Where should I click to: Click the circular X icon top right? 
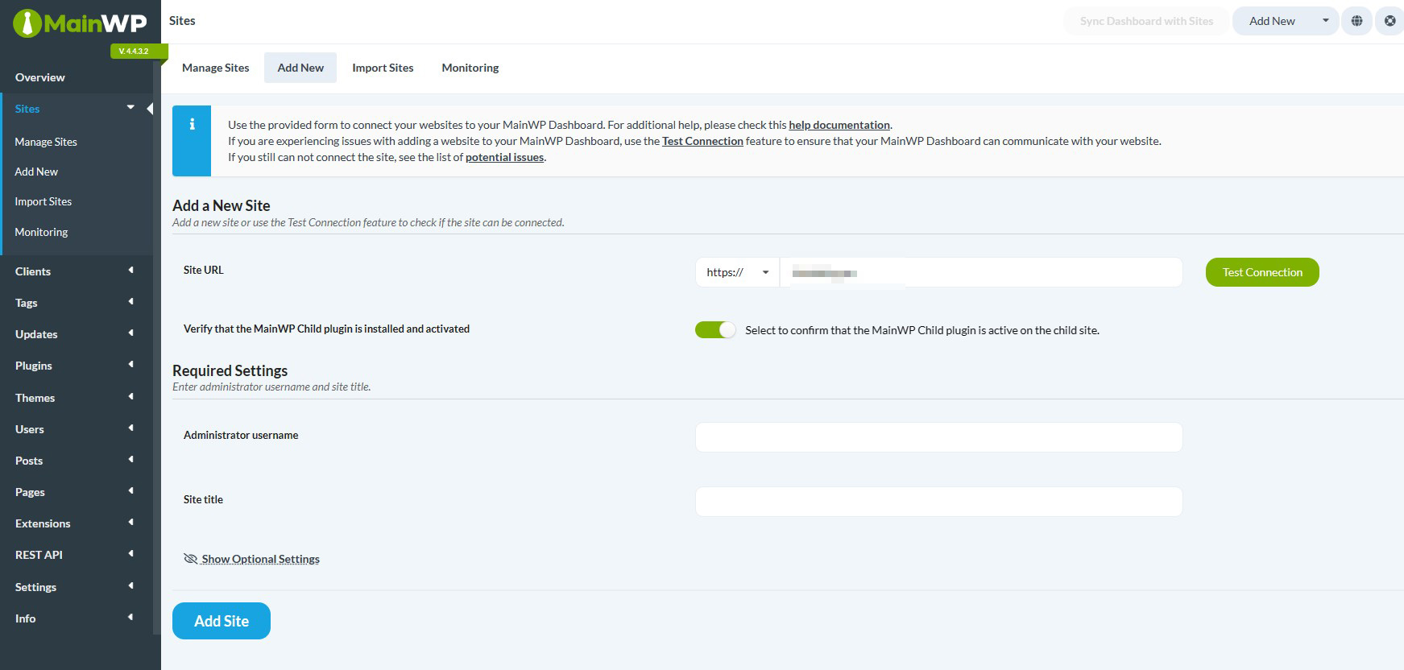pyautogui.click(x=1390, y=21)
